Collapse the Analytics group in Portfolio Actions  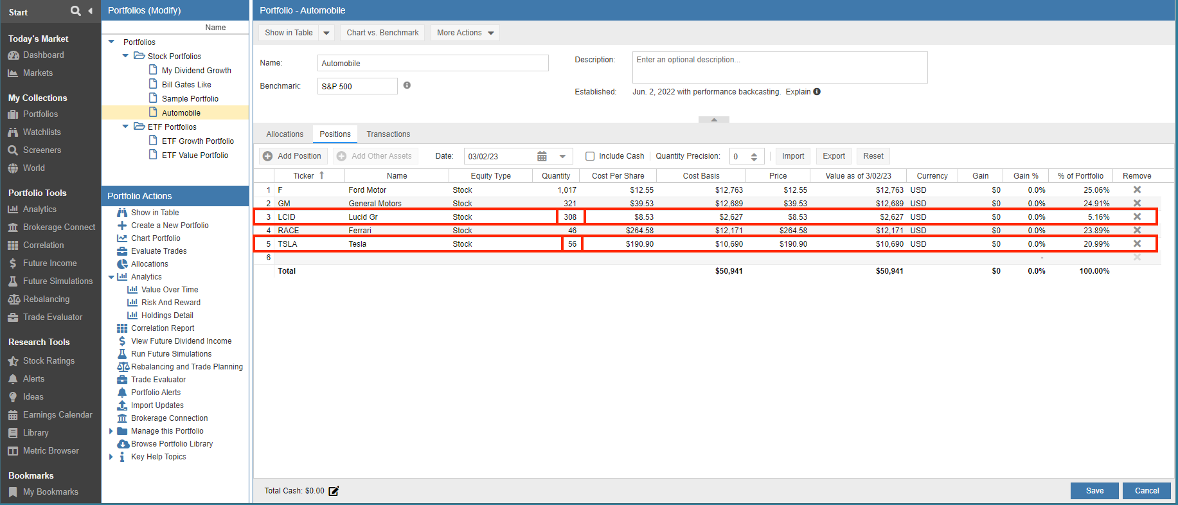111,277
